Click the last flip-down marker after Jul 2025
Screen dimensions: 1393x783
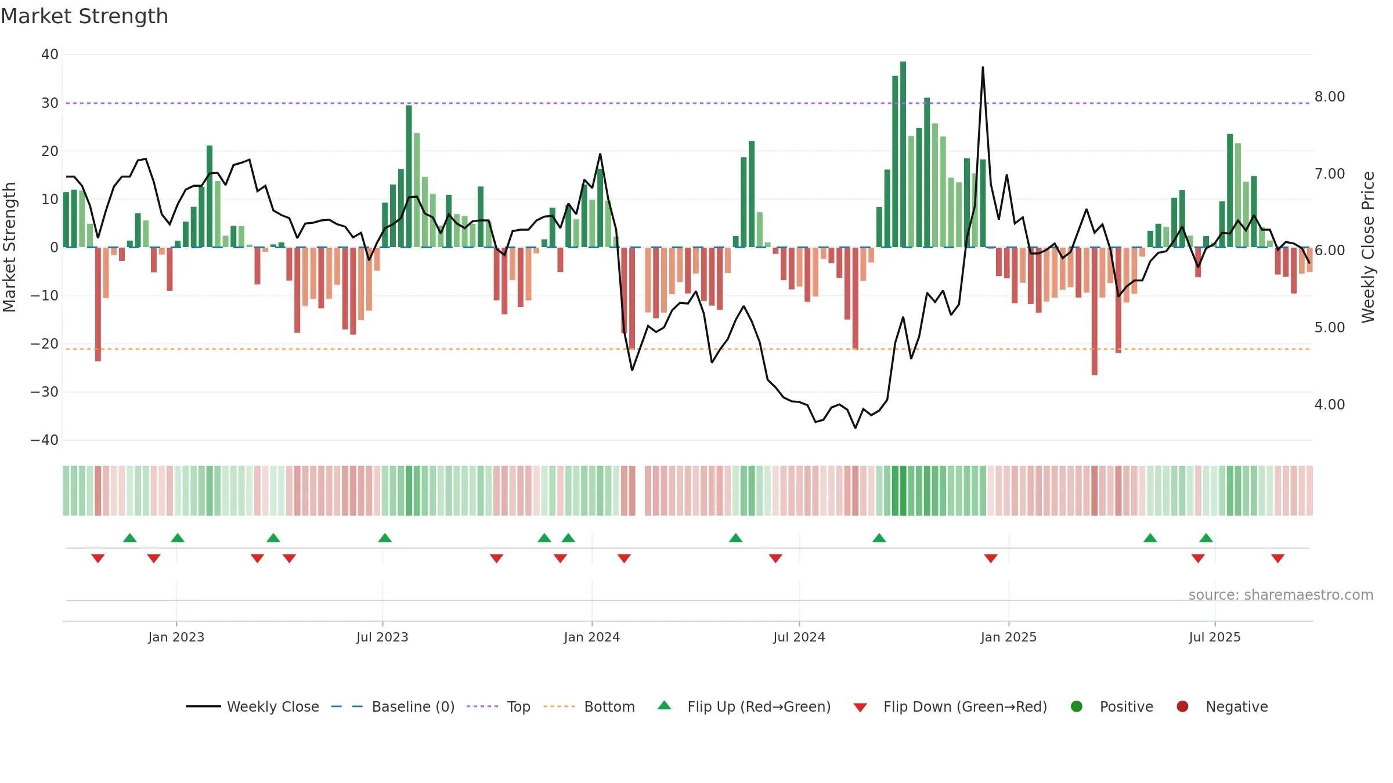click(x=1277, y=559)
